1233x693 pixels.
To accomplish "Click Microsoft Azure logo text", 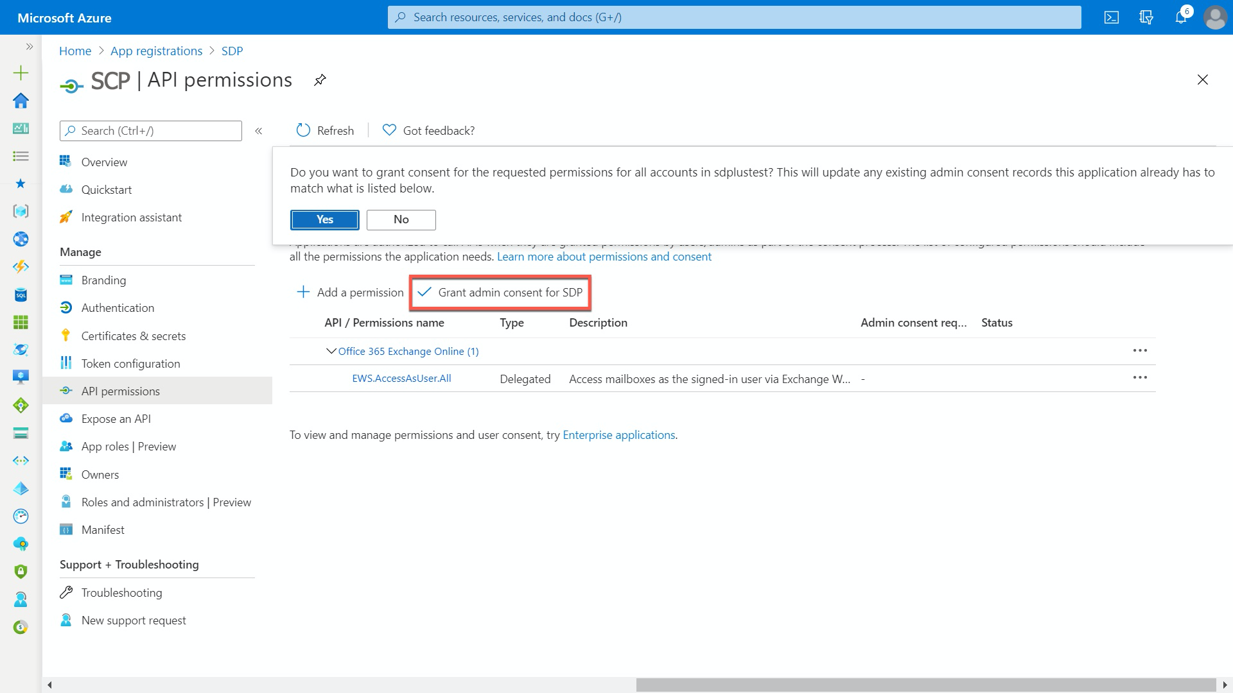I will click(x=64, y=18).
